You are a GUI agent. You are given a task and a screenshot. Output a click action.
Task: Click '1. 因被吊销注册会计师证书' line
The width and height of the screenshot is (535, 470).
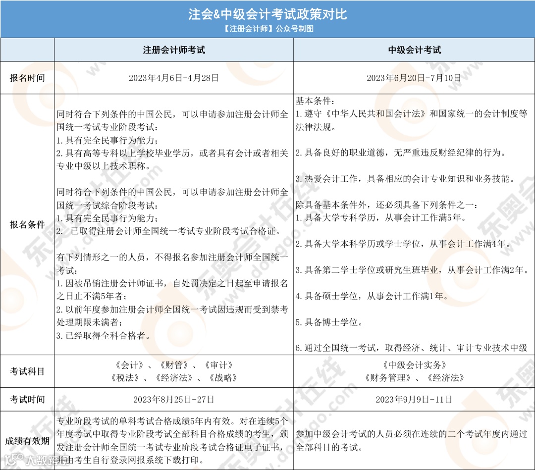click(x=172, y=283)
